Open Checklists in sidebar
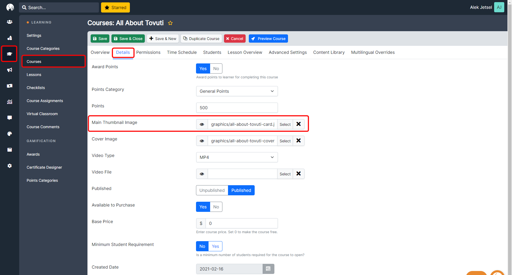This screenshot has width=512, height=275. pyautogui.click(x=36, y=88)
